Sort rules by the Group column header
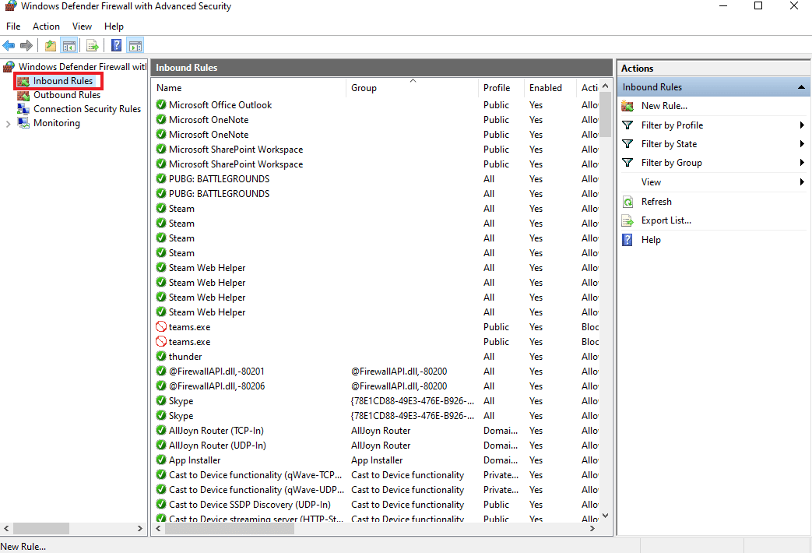 [412, 87]
